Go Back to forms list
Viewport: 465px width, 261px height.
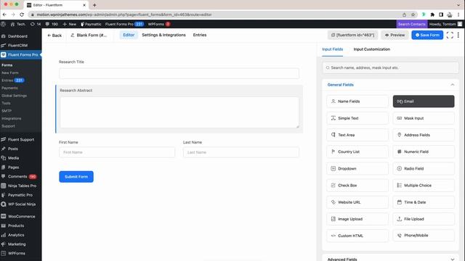pyautogui.click(x=54, y=36)
